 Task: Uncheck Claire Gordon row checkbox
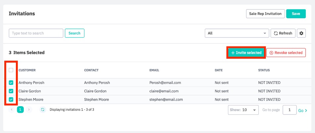click(11, 91)
